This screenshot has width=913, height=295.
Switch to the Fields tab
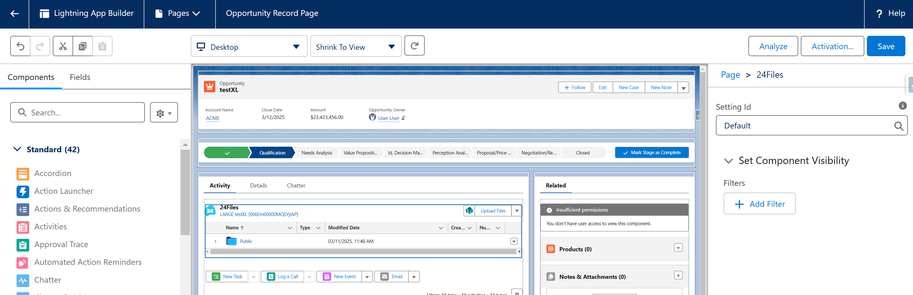click(x=80, y=77)
